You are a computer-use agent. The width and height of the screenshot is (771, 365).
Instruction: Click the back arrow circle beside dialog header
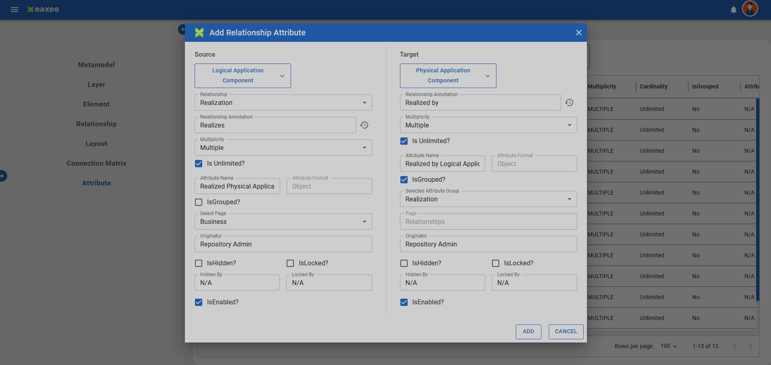click(x=182, y=29)
